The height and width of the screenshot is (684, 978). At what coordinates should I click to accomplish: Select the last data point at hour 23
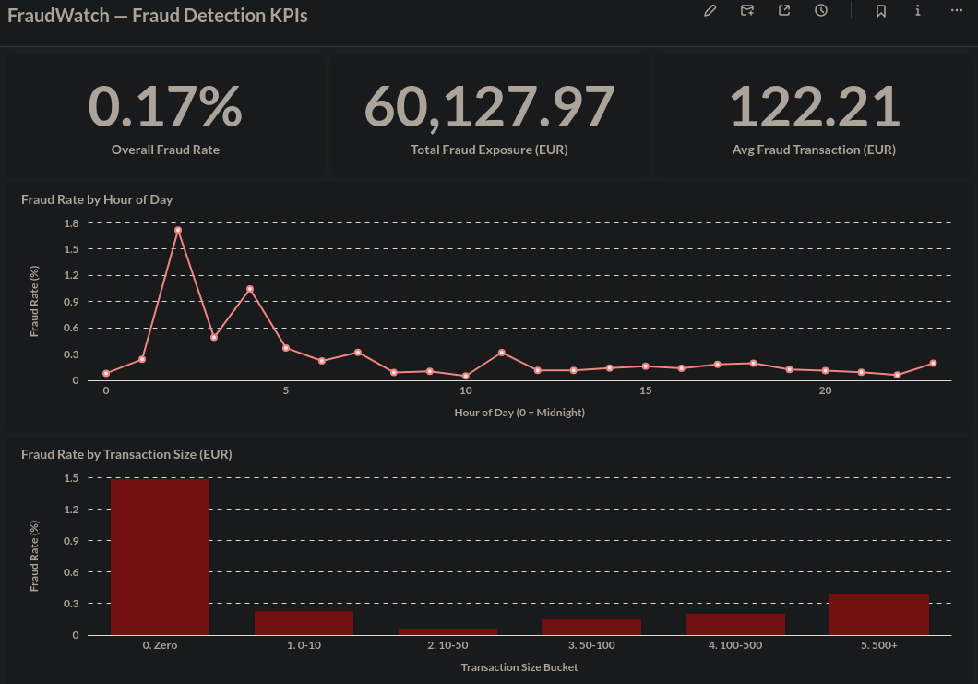pyautogui.click(x=933, y=363)
